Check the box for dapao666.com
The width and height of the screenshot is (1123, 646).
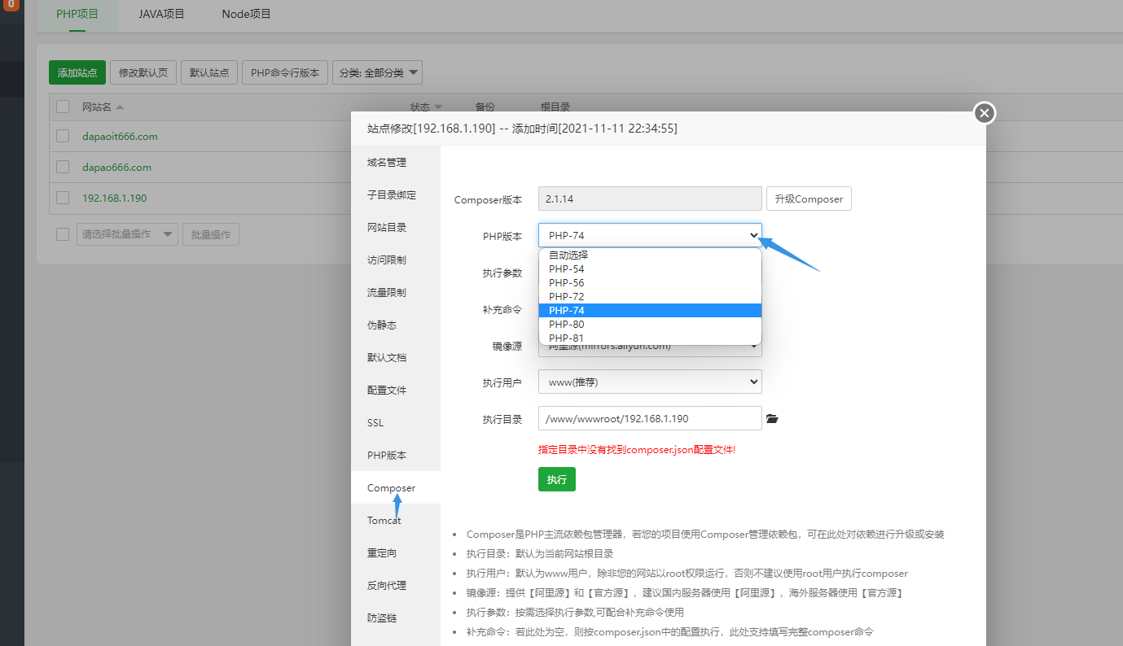(63, 167)
